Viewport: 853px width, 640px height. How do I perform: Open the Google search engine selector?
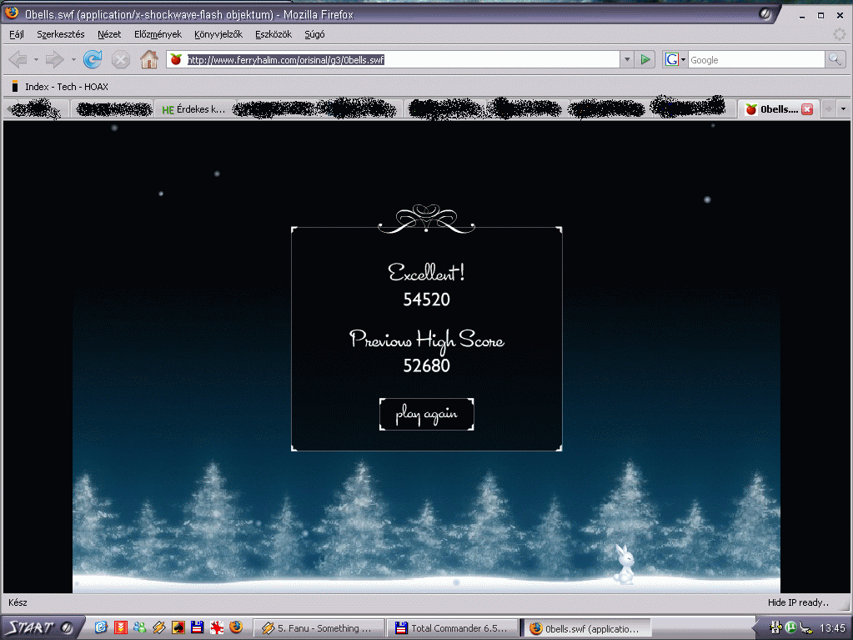[x=675, y=59]
